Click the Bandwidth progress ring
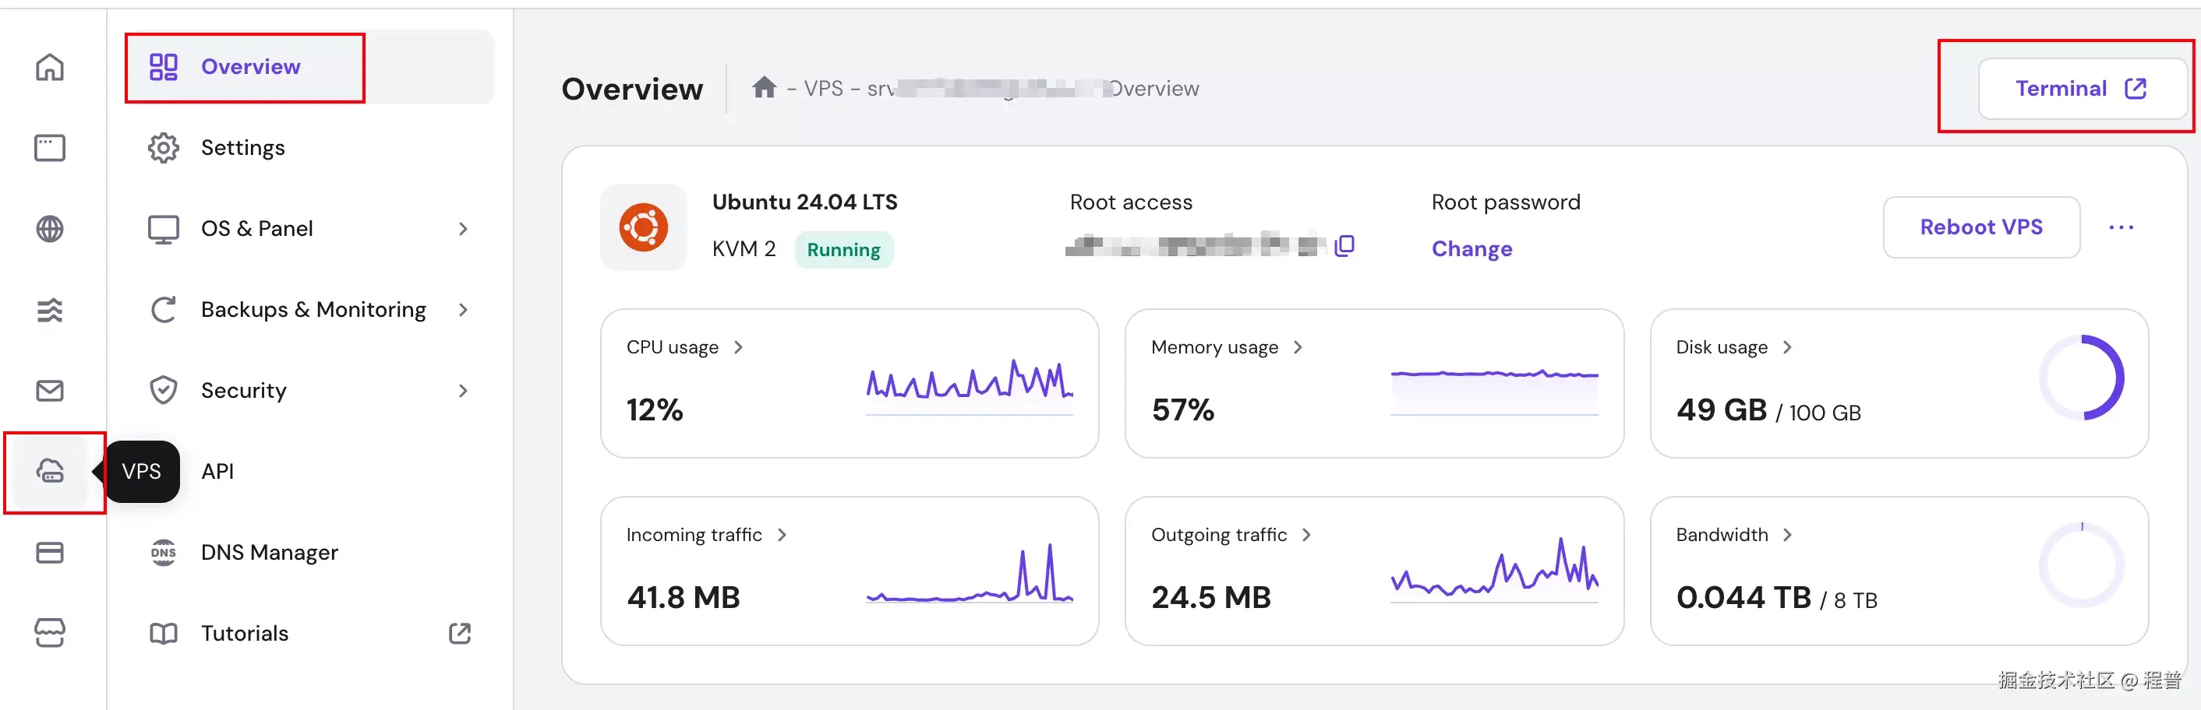2201x710 pixels. (x=2082, y=566)
